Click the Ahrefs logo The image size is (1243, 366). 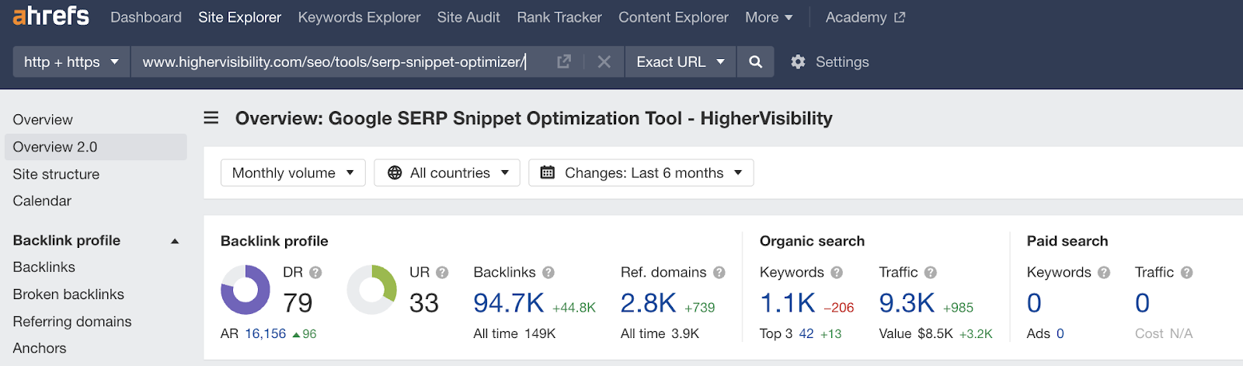point(50,16)
